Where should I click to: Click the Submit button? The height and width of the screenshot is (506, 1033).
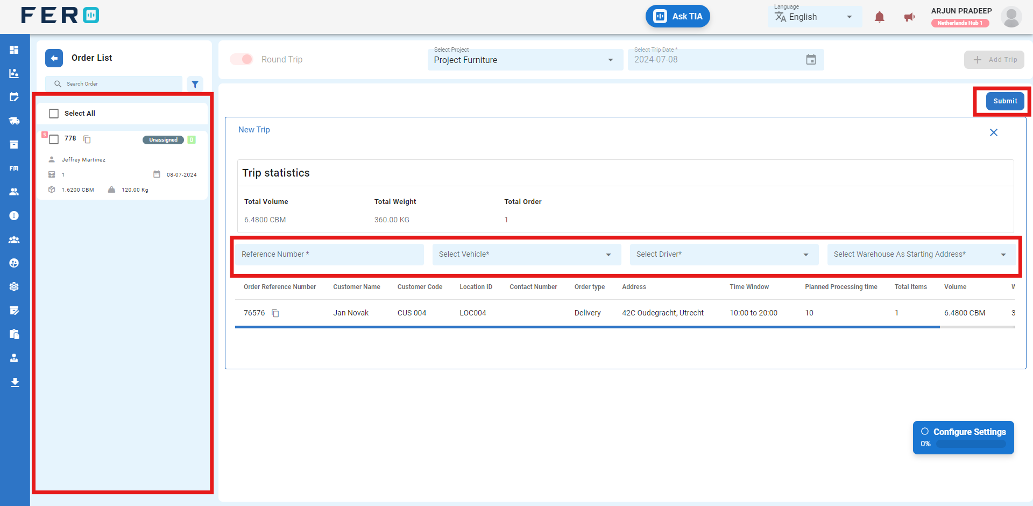point(1005,101)
